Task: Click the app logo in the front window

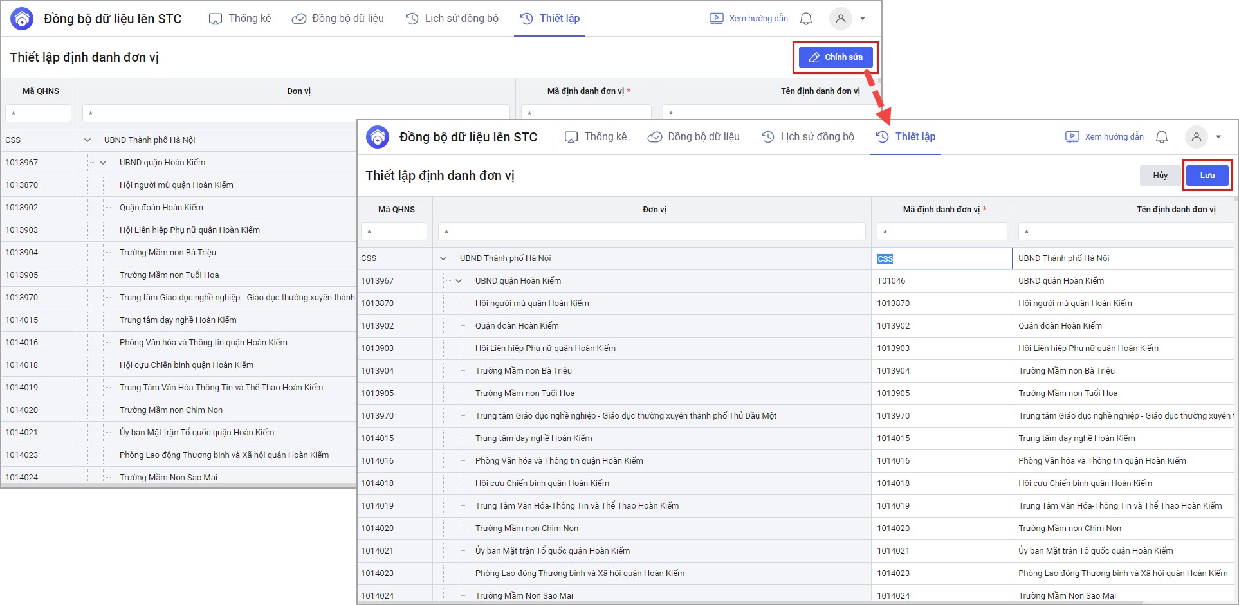Action: [x=378, y=137]
